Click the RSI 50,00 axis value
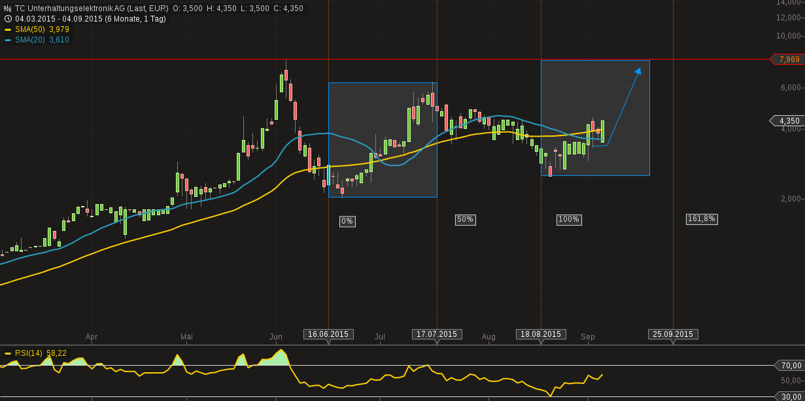 (791, 381)
